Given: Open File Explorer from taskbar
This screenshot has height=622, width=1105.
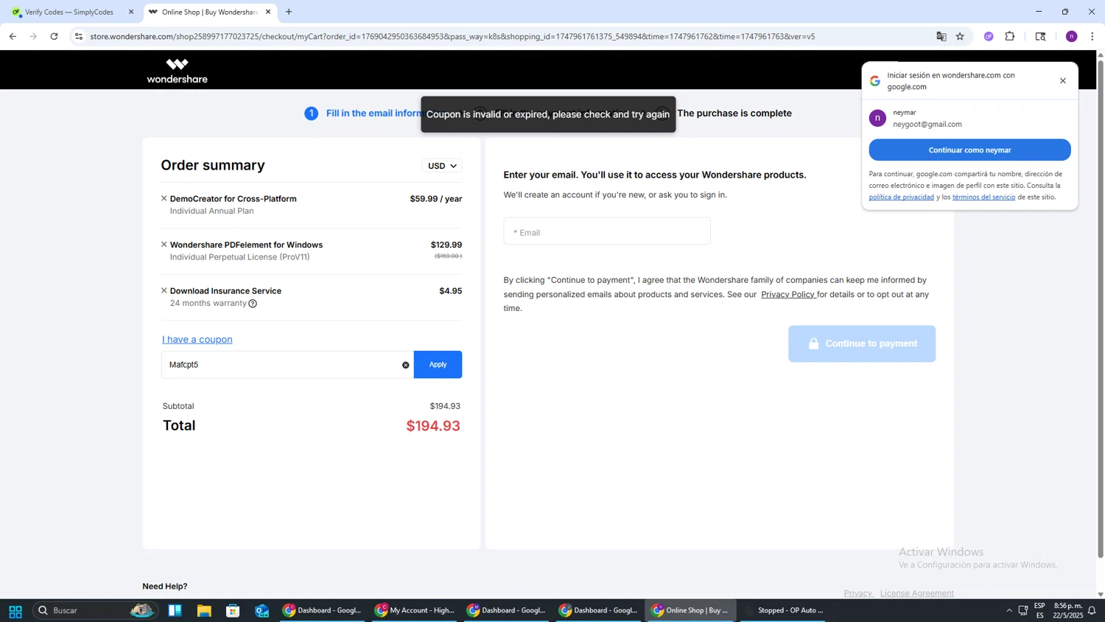Looking at the screenshot, I should (204, 610).
